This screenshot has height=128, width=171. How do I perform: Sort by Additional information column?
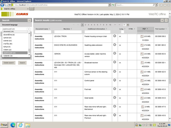click(x=97, y=29)
